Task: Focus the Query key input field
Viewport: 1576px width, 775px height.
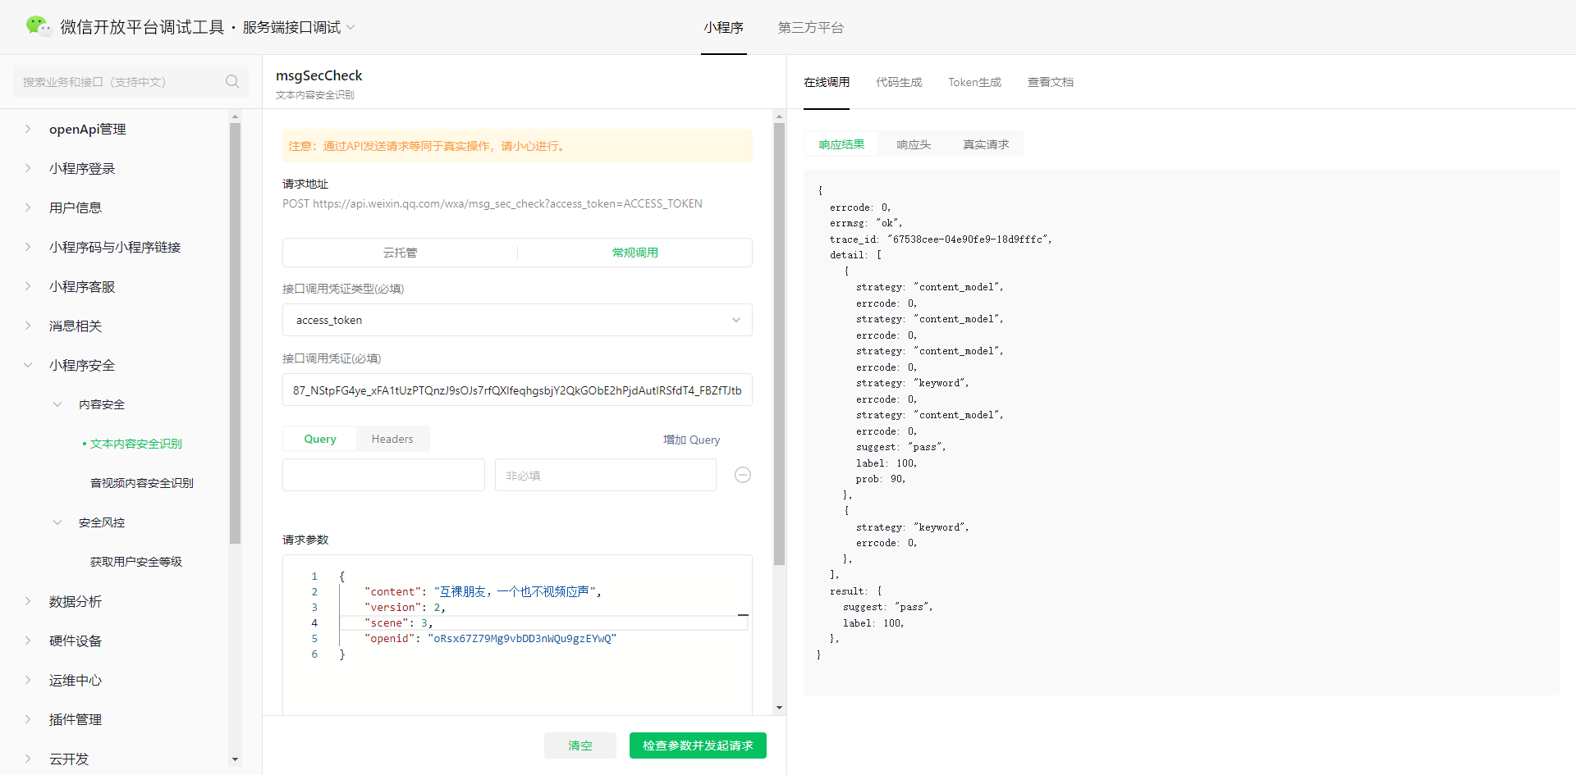Action: pyautogui.click(x=383, y=475)
